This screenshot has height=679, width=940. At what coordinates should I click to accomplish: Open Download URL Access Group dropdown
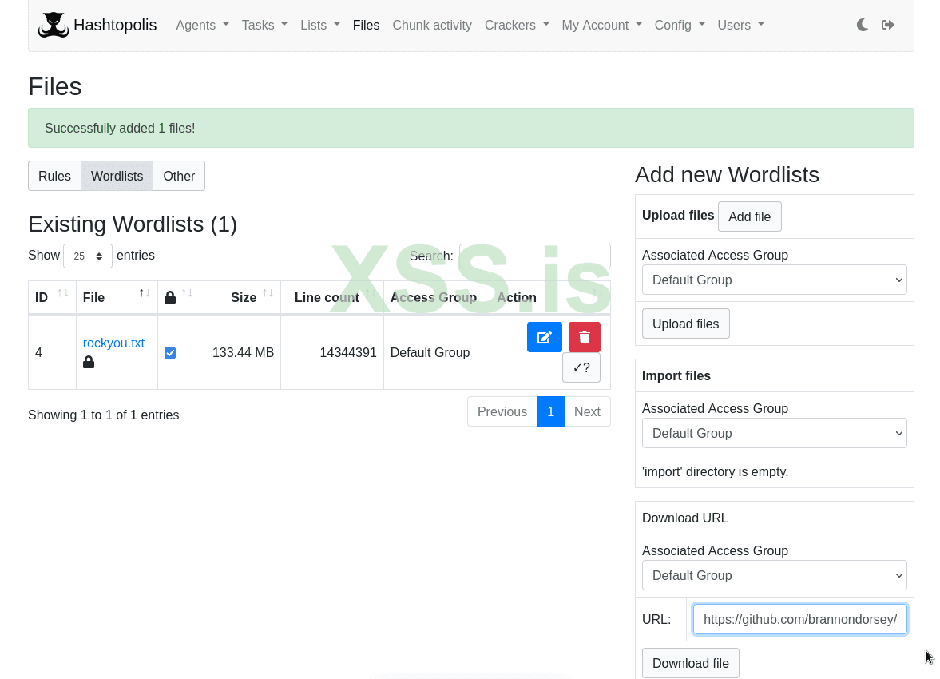(x=774, y=576)
